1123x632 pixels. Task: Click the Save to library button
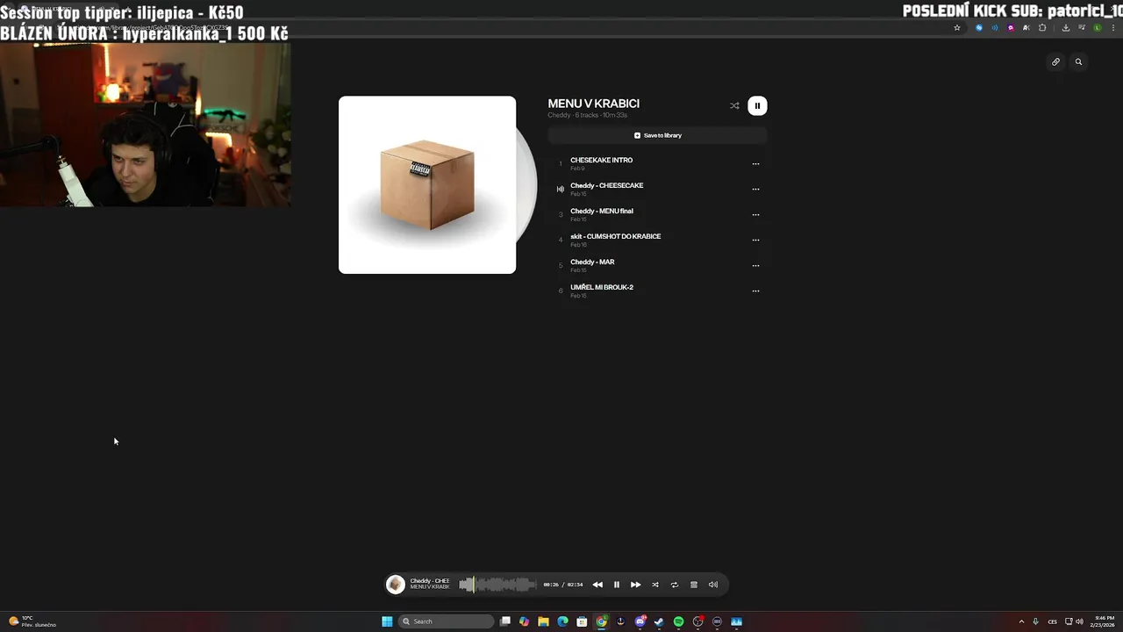coord(657,135)
